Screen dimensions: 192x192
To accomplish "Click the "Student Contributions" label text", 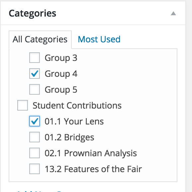I will coord(77,105).
